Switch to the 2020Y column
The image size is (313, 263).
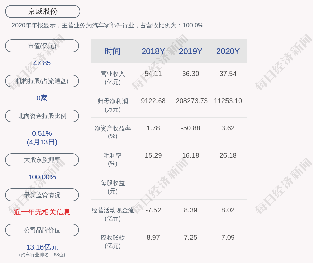228,51
